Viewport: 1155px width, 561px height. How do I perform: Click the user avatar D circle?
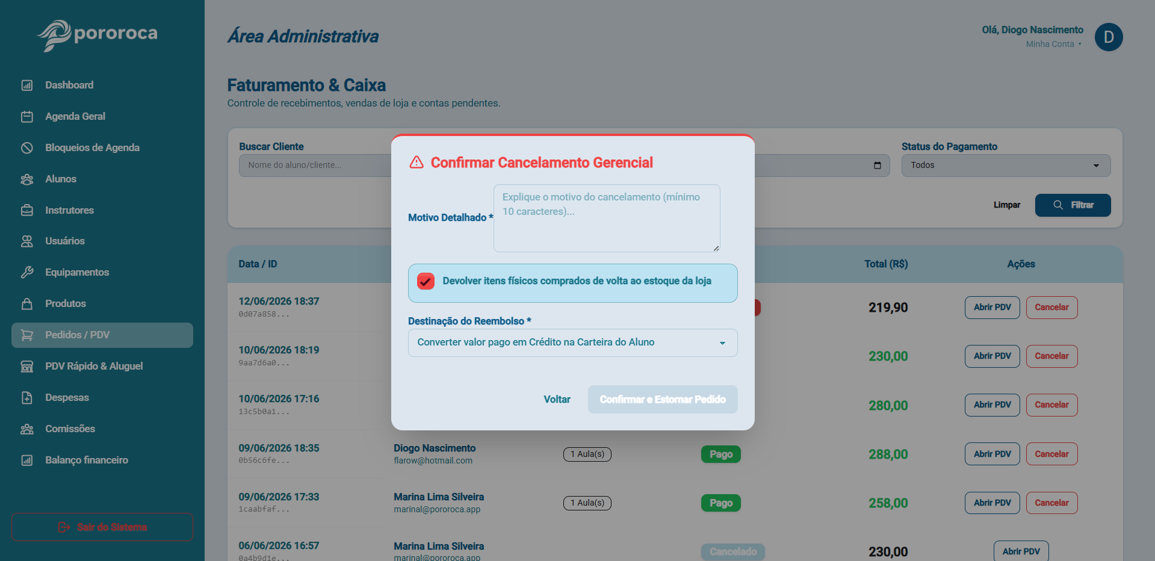coord(1109,37)
